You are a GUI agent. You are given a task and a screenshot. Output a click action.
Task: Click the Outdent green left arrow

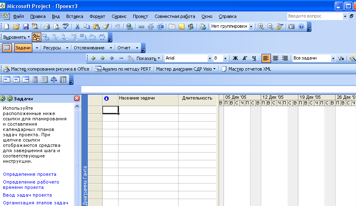click(x=93, y=58)
